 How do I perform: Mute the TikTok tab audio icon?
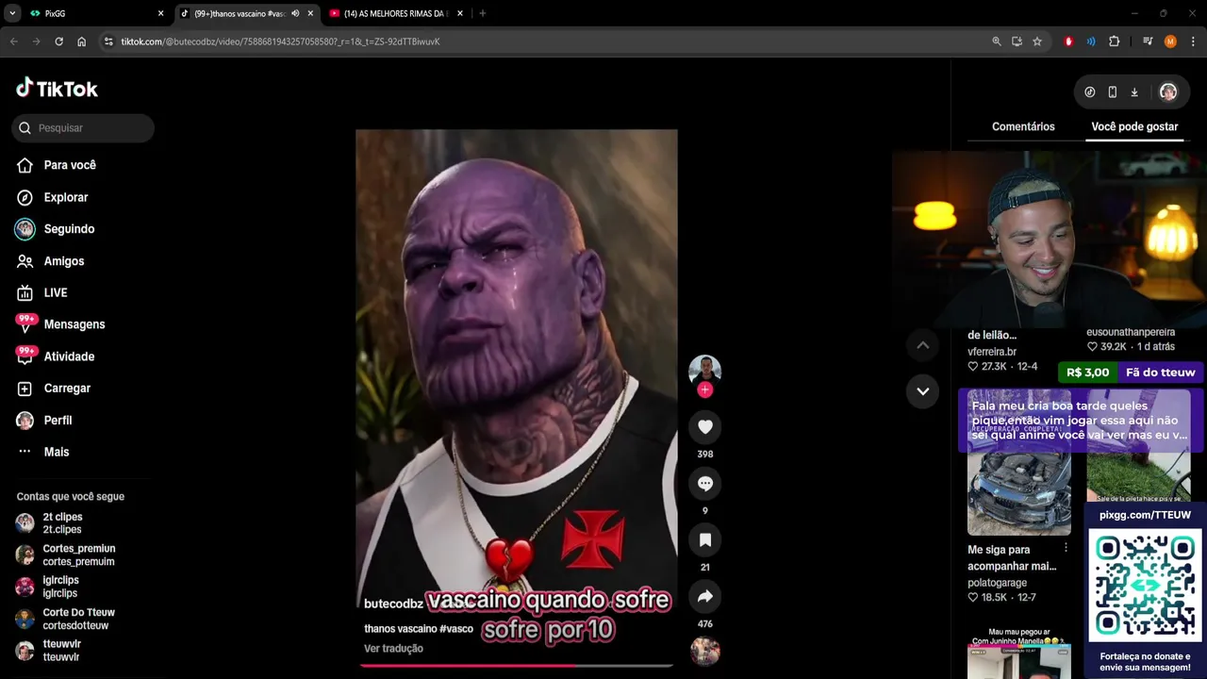pos(295,14)
